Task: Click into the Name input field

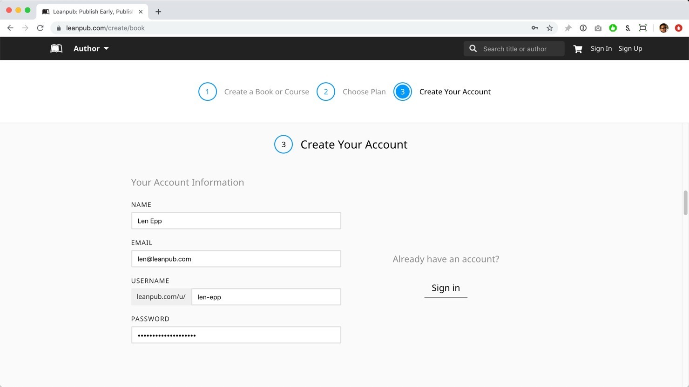Action: (x=236, y=221)
